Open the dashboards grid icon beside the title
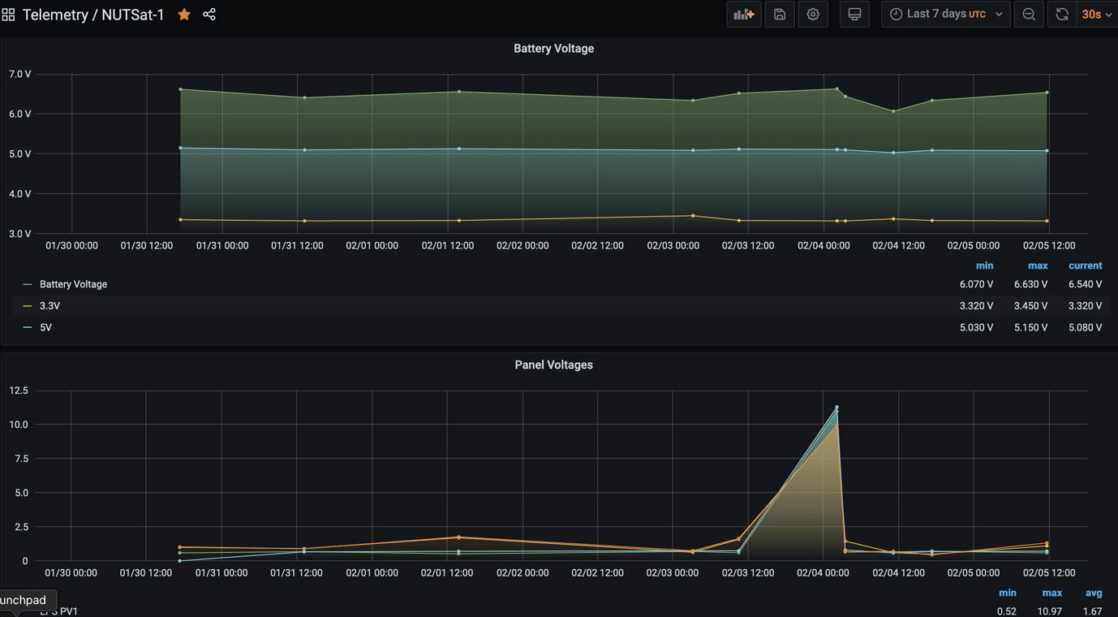1118x617 pixels. tap(9, 15)
